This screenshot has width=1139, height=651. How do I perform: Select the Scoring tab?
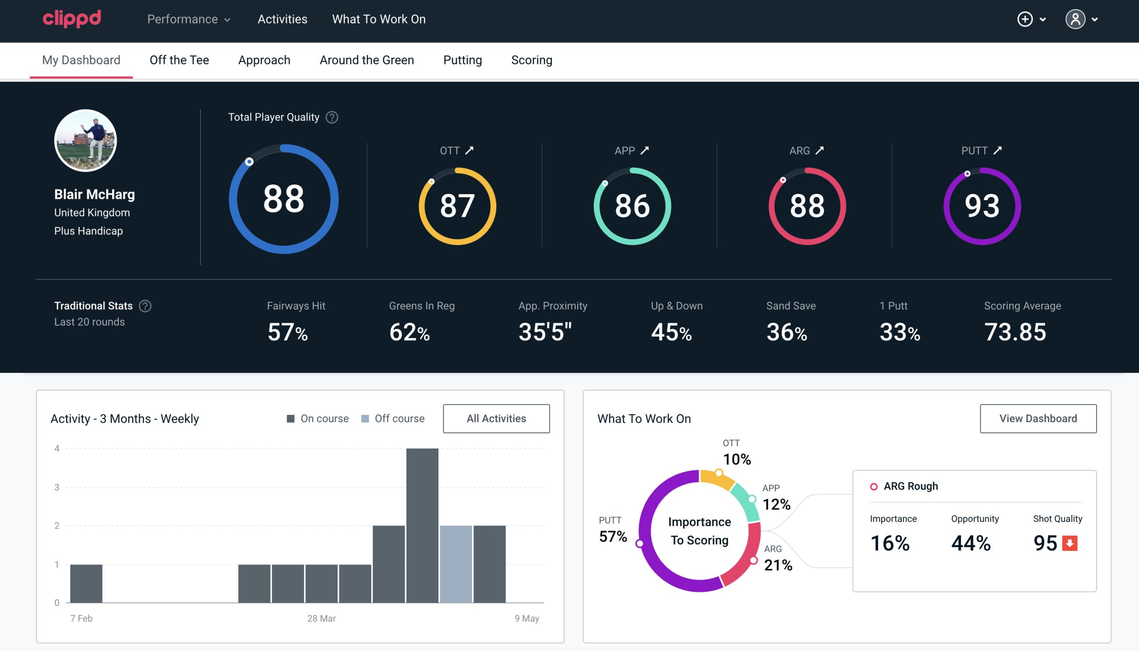point(532,59)
